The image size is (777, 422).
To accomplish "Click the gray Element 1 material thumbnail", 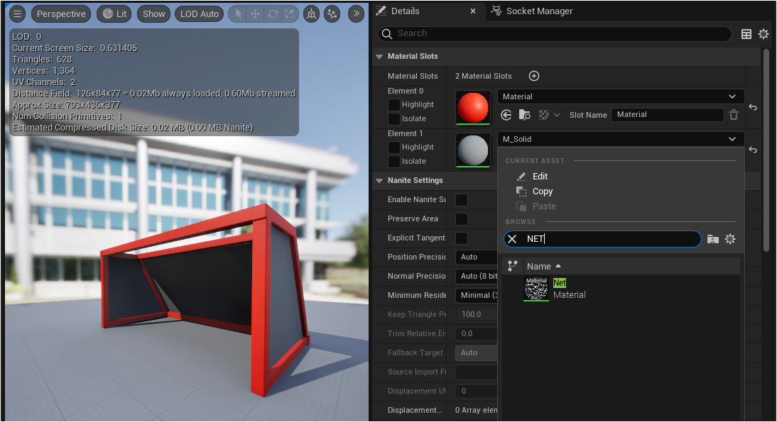I will [x=473, y=150].
